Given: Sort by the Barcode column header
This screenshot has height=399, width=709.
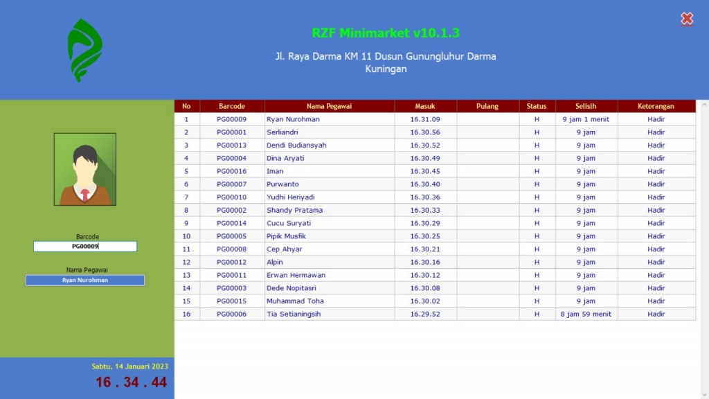Looking at the screenshot, I should (232, 106).
